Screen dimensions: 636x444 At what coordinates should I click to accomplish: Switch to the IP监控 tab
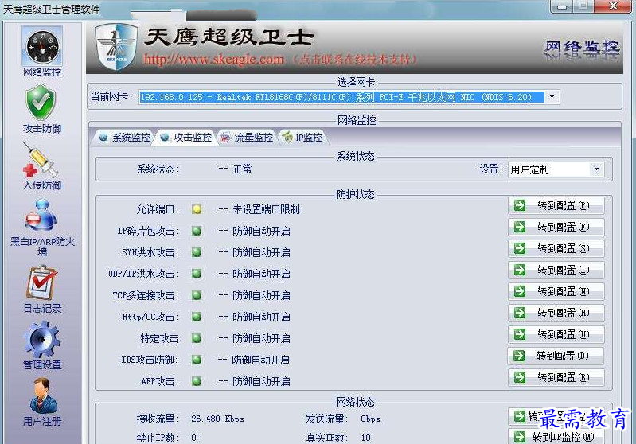pyautogui.click(x=302, y=138)
